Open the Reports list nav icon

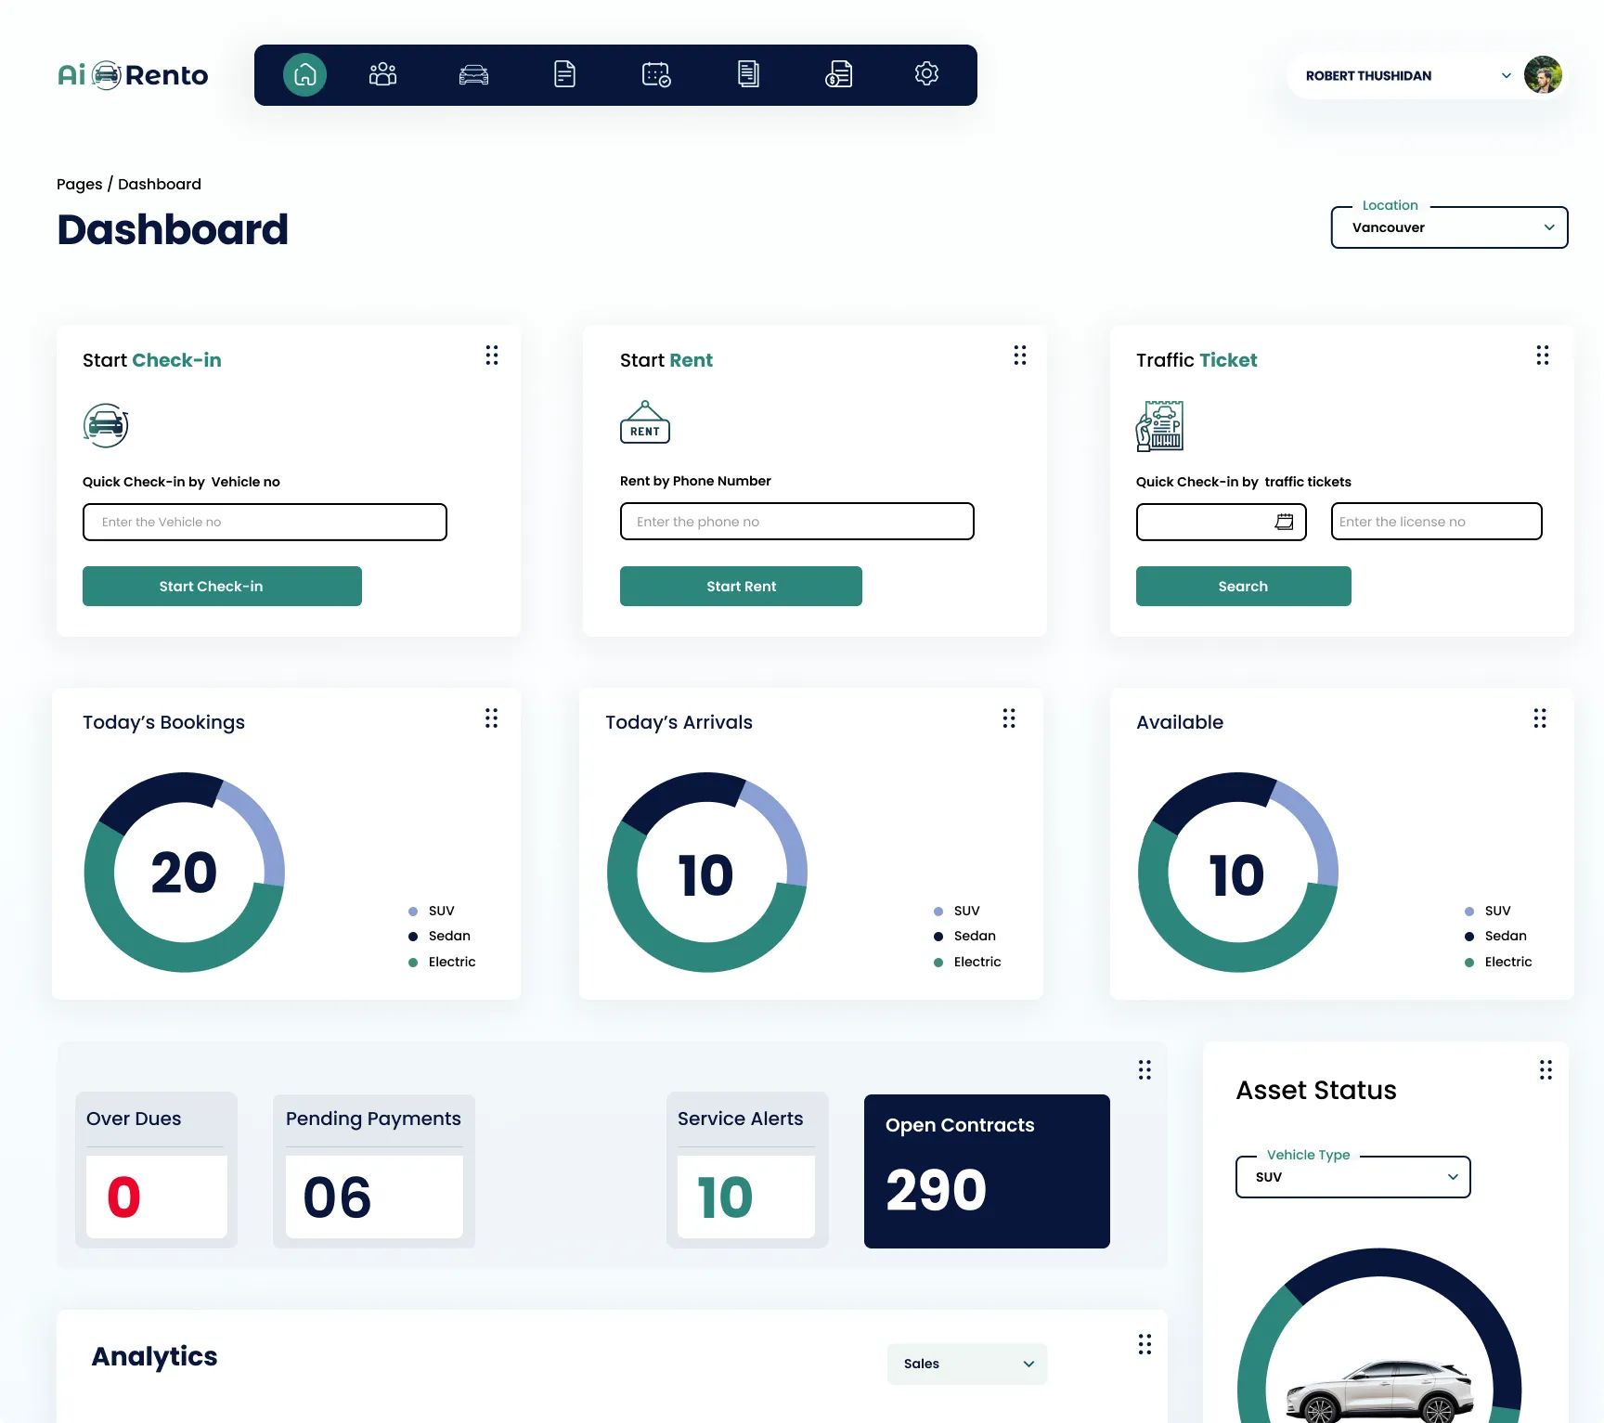point(748,74)
